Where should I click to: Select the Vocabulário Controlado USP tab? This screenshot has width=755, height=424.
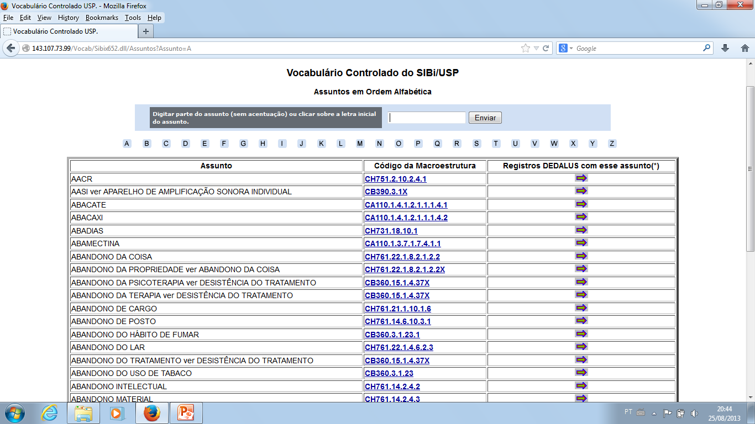[x=69, y=31]
